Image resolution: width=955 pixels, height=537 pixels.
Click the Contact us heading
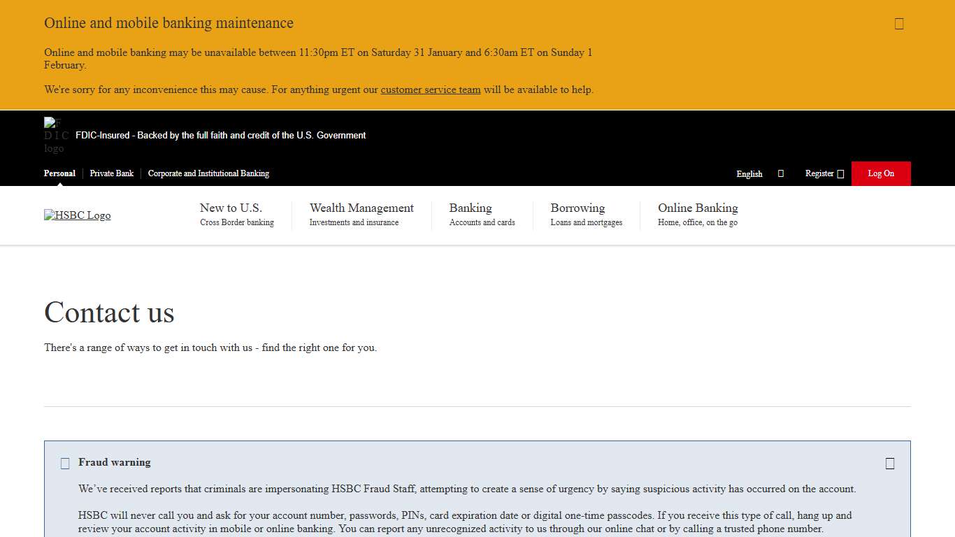(109, 313)
